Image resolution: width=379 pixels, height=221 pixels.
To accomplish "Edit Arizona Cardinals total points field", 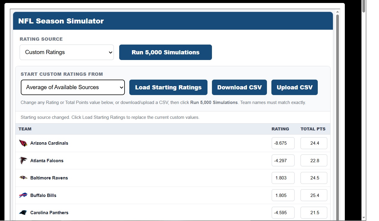I will pos(314,143).
